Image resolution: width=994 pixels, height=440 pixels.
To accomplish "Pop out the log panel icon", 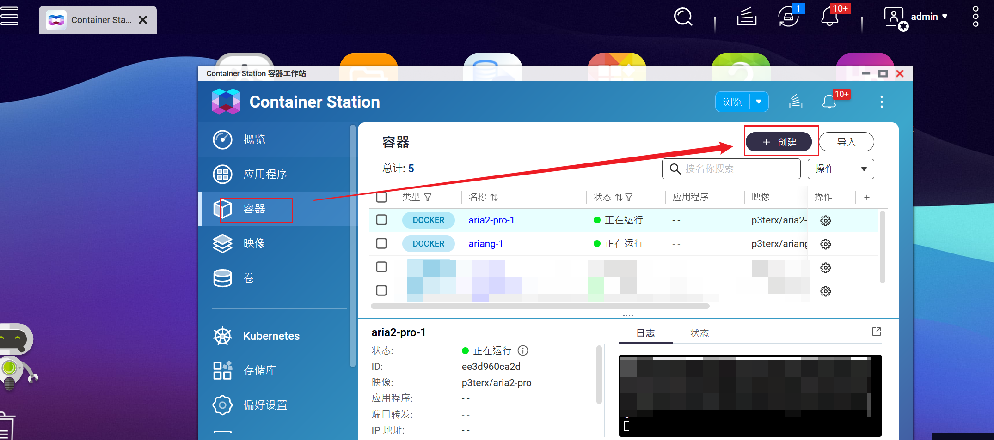I will [877, 332].
